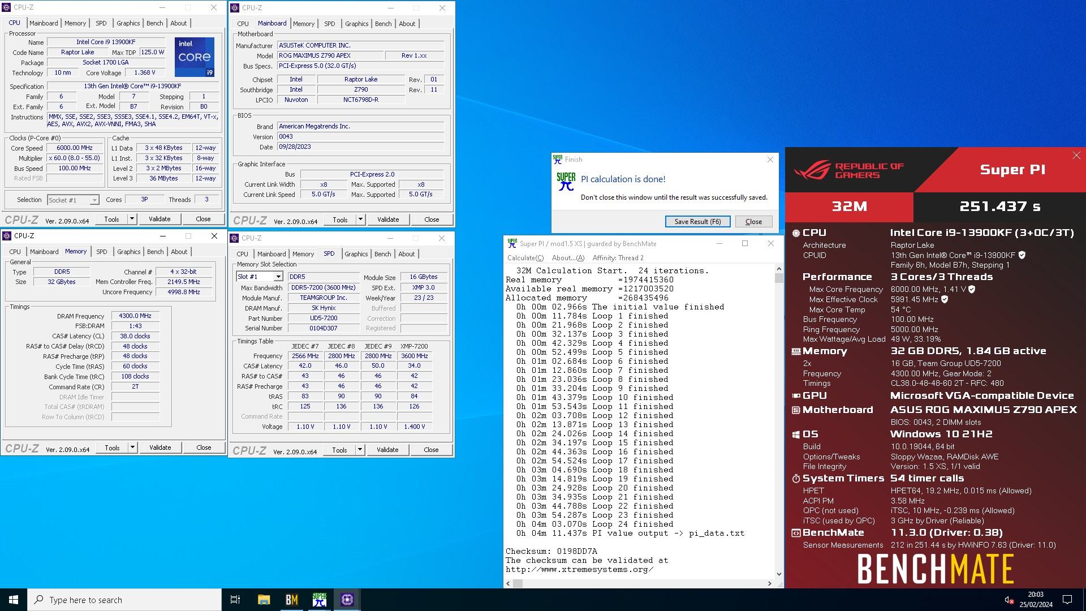Click scroll down arrow in Super PI log

tap(779, 574)
